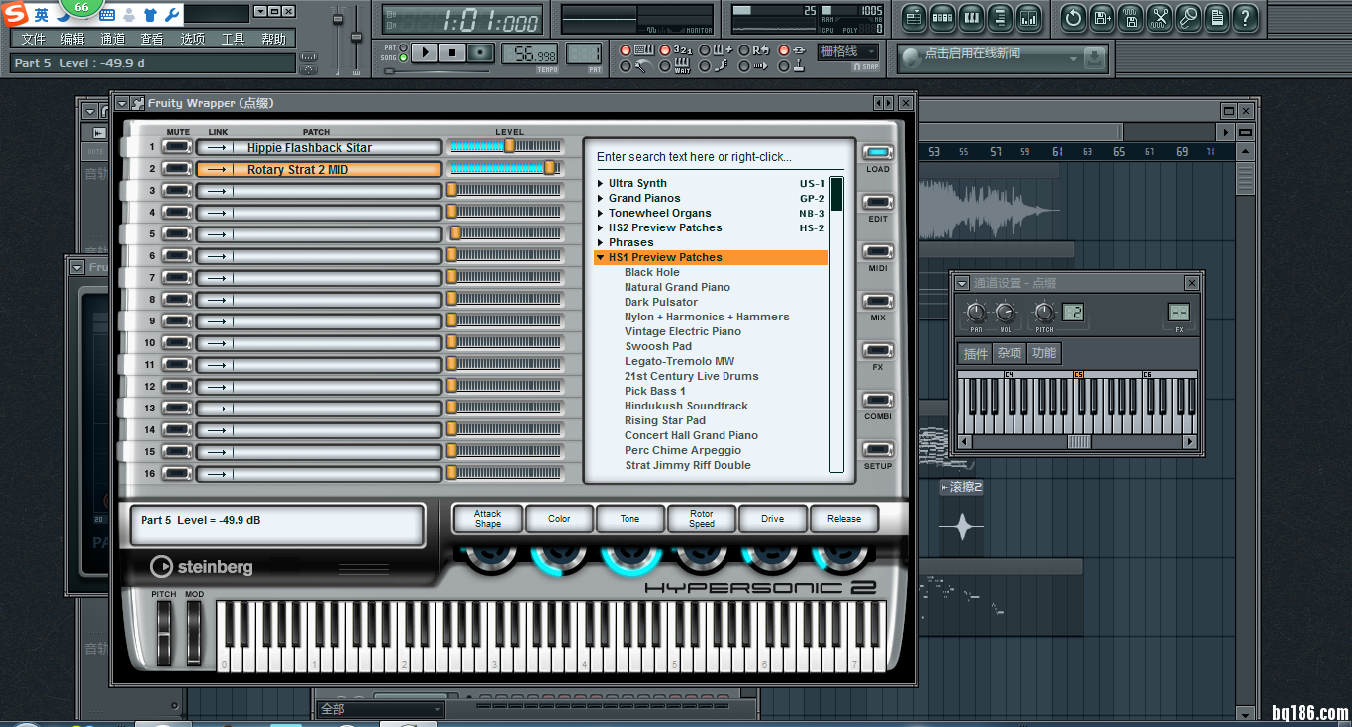Click the Hypersonic COMBI page button
This screenshot has height=727, width=1352.
pos(878,401)
